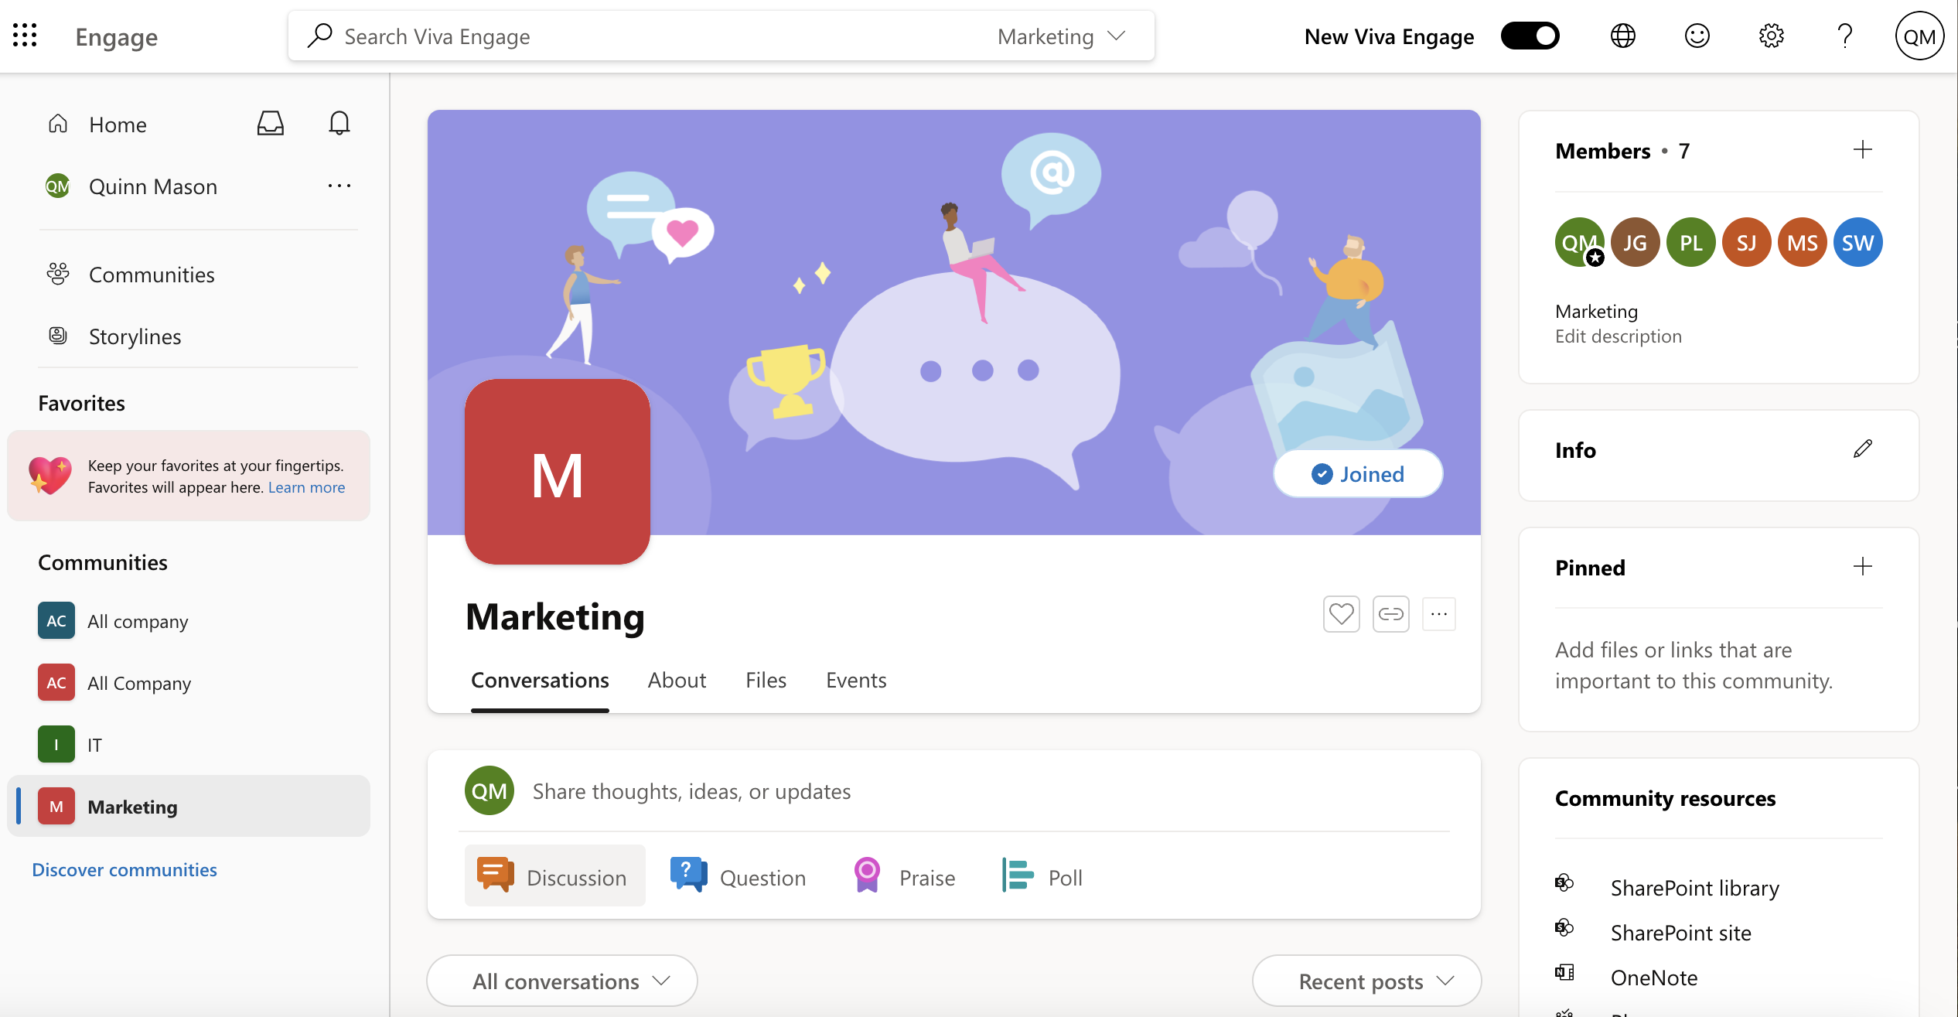
Task: Open Marketing community more options
Action: 1439,614
